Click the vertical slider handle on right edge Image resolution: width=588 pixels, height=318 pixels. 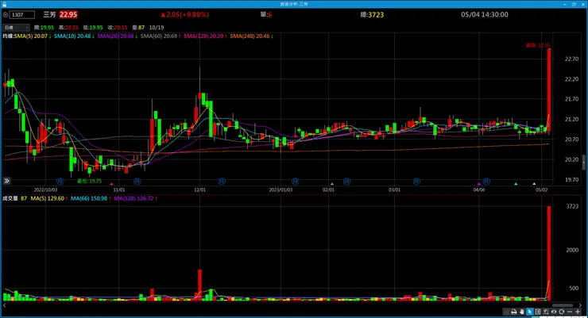(x=584, y=163)
